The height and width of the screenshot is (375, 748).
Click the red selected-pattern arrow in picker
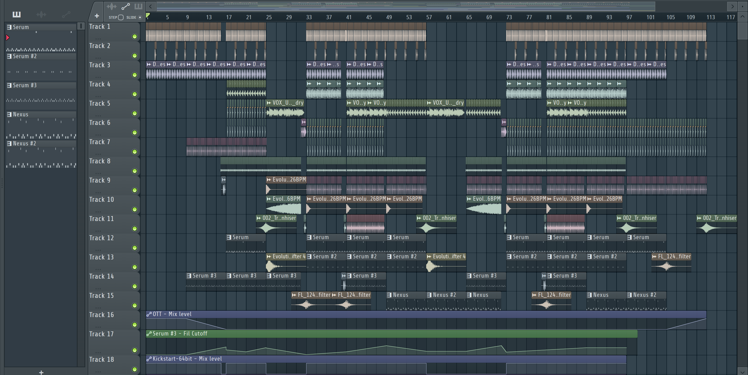click(x=8, y=37)
